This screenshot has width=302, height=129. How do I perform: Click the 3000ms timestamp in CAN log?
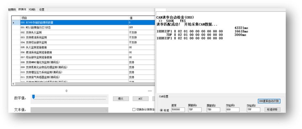click(240, 35)
